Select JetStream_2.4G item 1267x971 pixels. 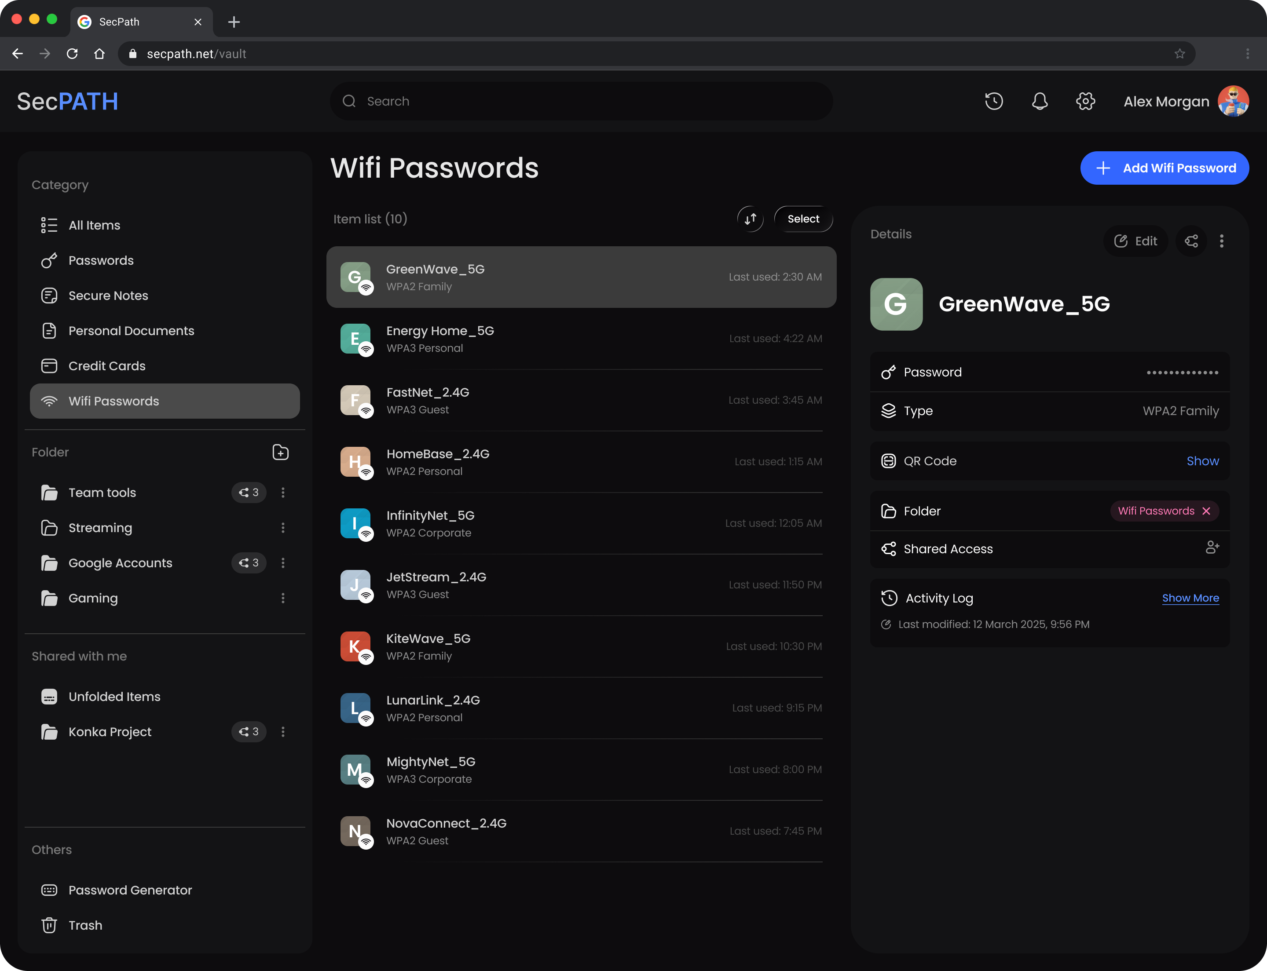(581, 585)
